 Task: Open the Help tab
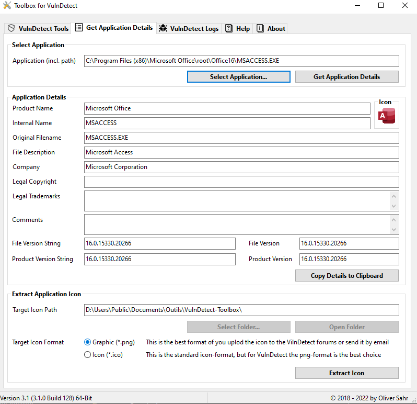point(237,28)
